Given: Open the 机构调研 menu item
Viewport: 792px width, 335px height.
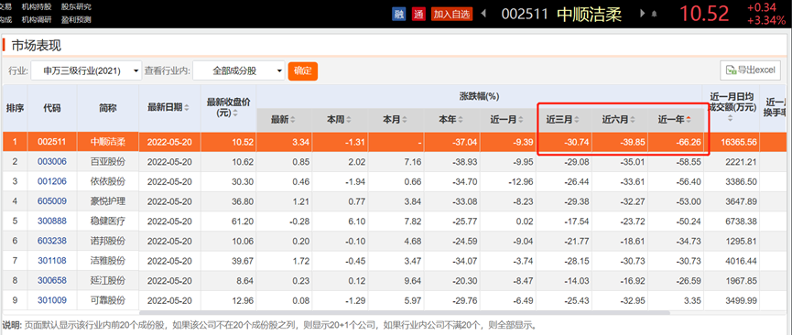Looking at the screenshot, I should pyautogui.click(x=37, y=20).
